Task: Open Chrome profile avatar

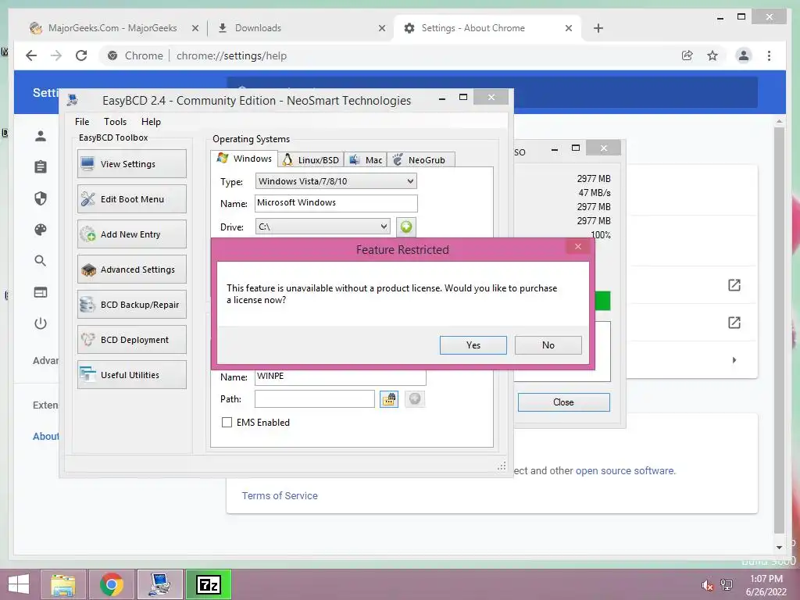Action: coord(744,55)
